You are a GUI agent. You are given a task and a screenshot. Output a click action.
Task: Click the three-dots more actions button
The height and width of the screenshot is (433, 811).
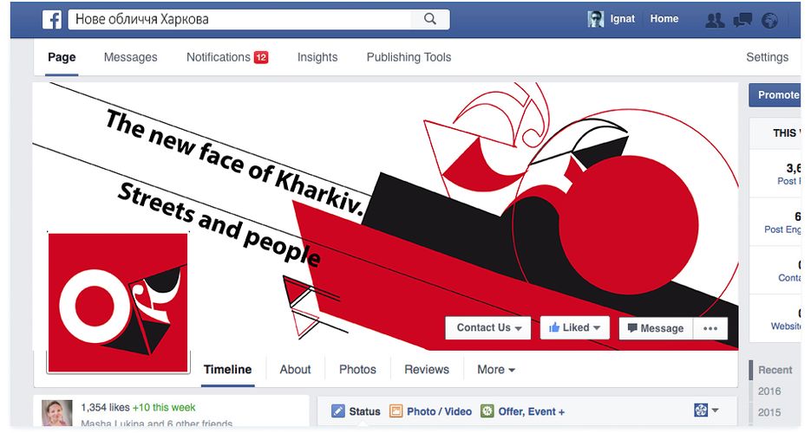(x=710, y=328)
